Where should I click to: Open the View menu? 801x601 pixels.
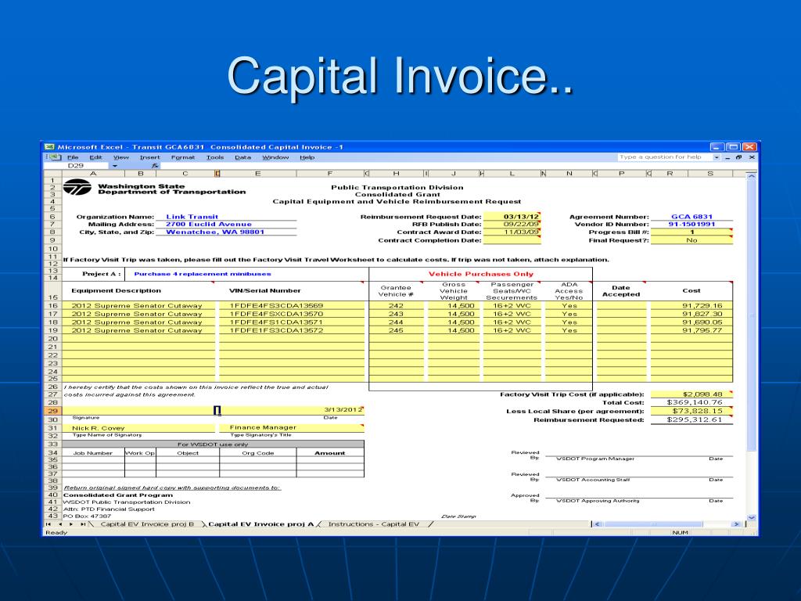(121, 157)
